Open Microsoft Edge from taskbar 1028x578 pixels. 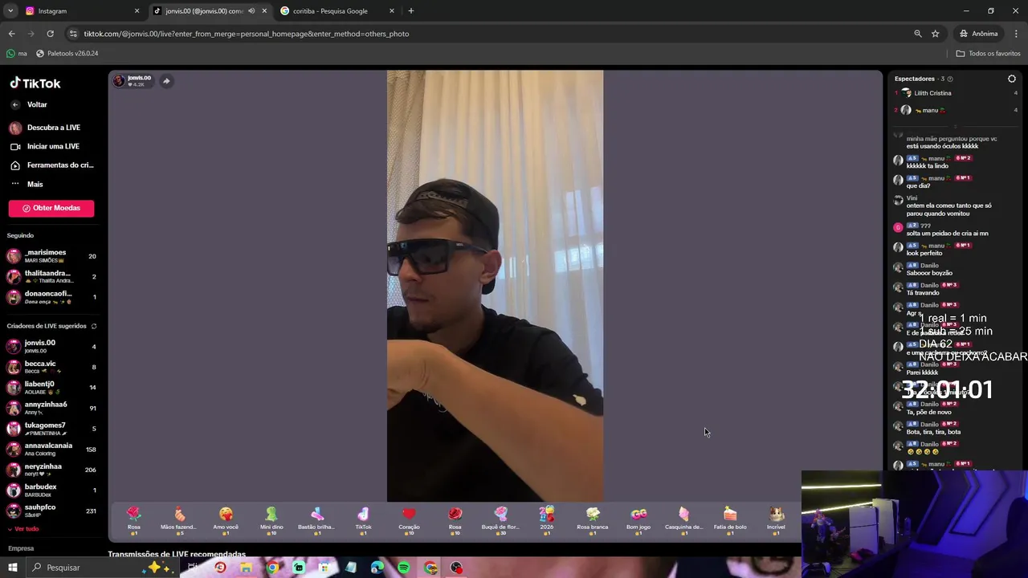[377, 568]
